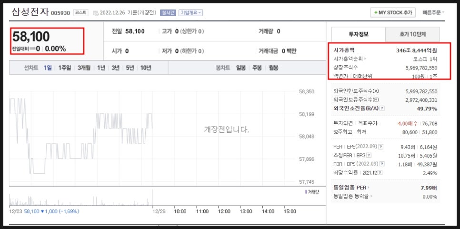Show the 월봉 candlestick chart
460x229 pixels.
coord(273,68)
